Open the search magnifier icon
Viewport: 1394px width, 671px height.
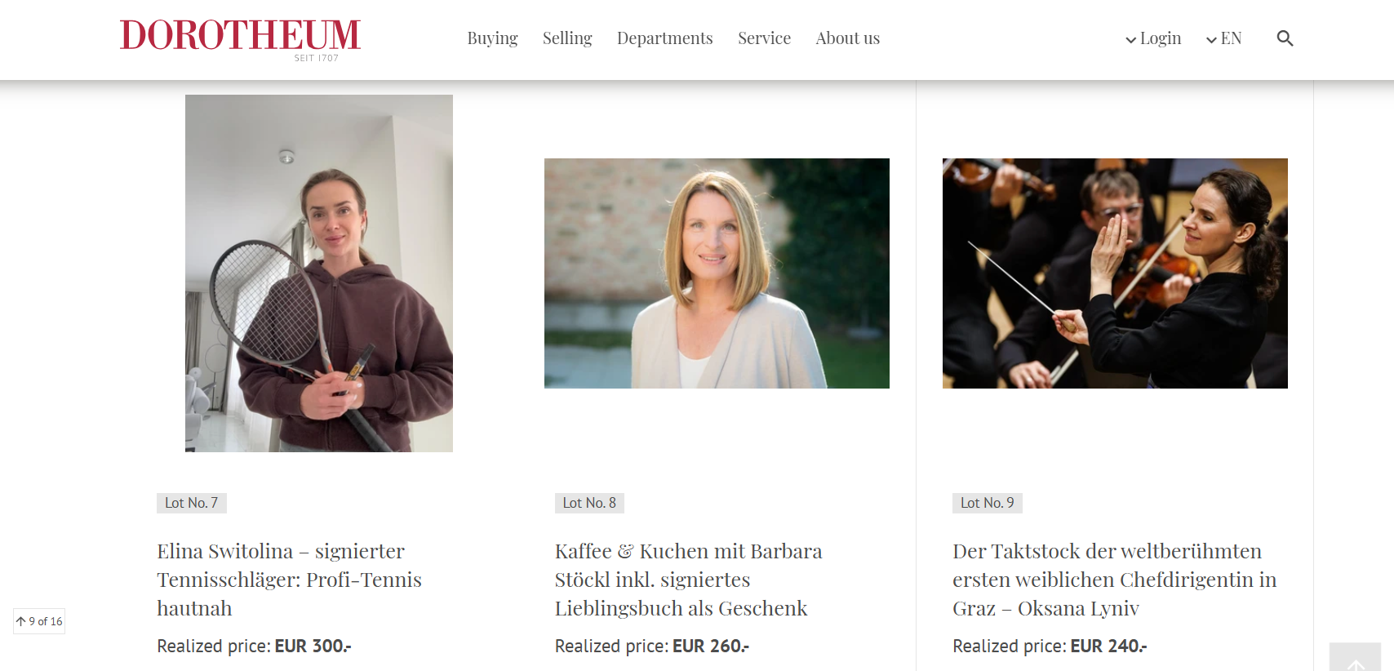pyautogui.click(x=1285, y=38)
